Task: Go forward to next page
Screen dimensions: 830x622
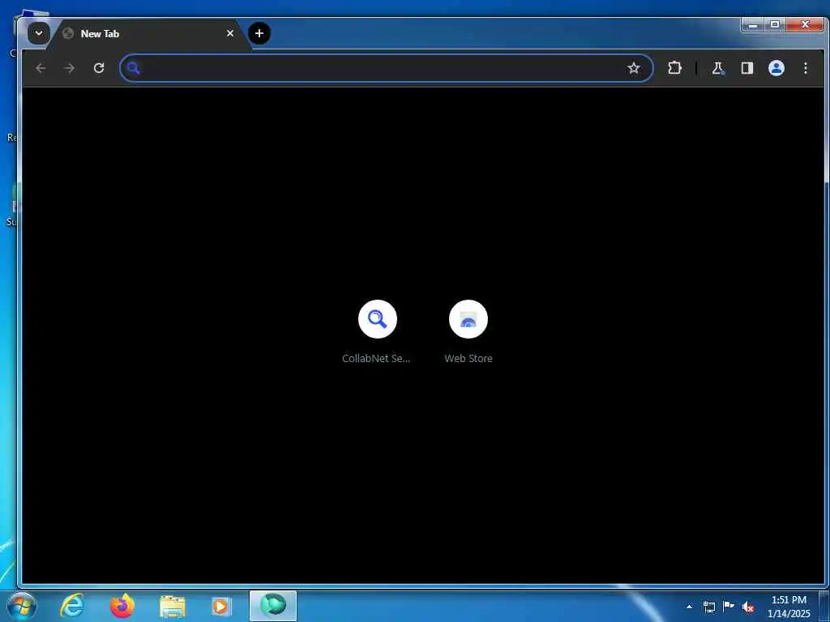Action: tap(70, 68)
